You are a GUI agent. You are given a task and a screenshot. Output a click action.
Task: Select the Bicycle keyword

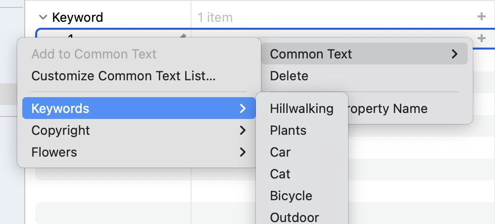pos(291,196)
